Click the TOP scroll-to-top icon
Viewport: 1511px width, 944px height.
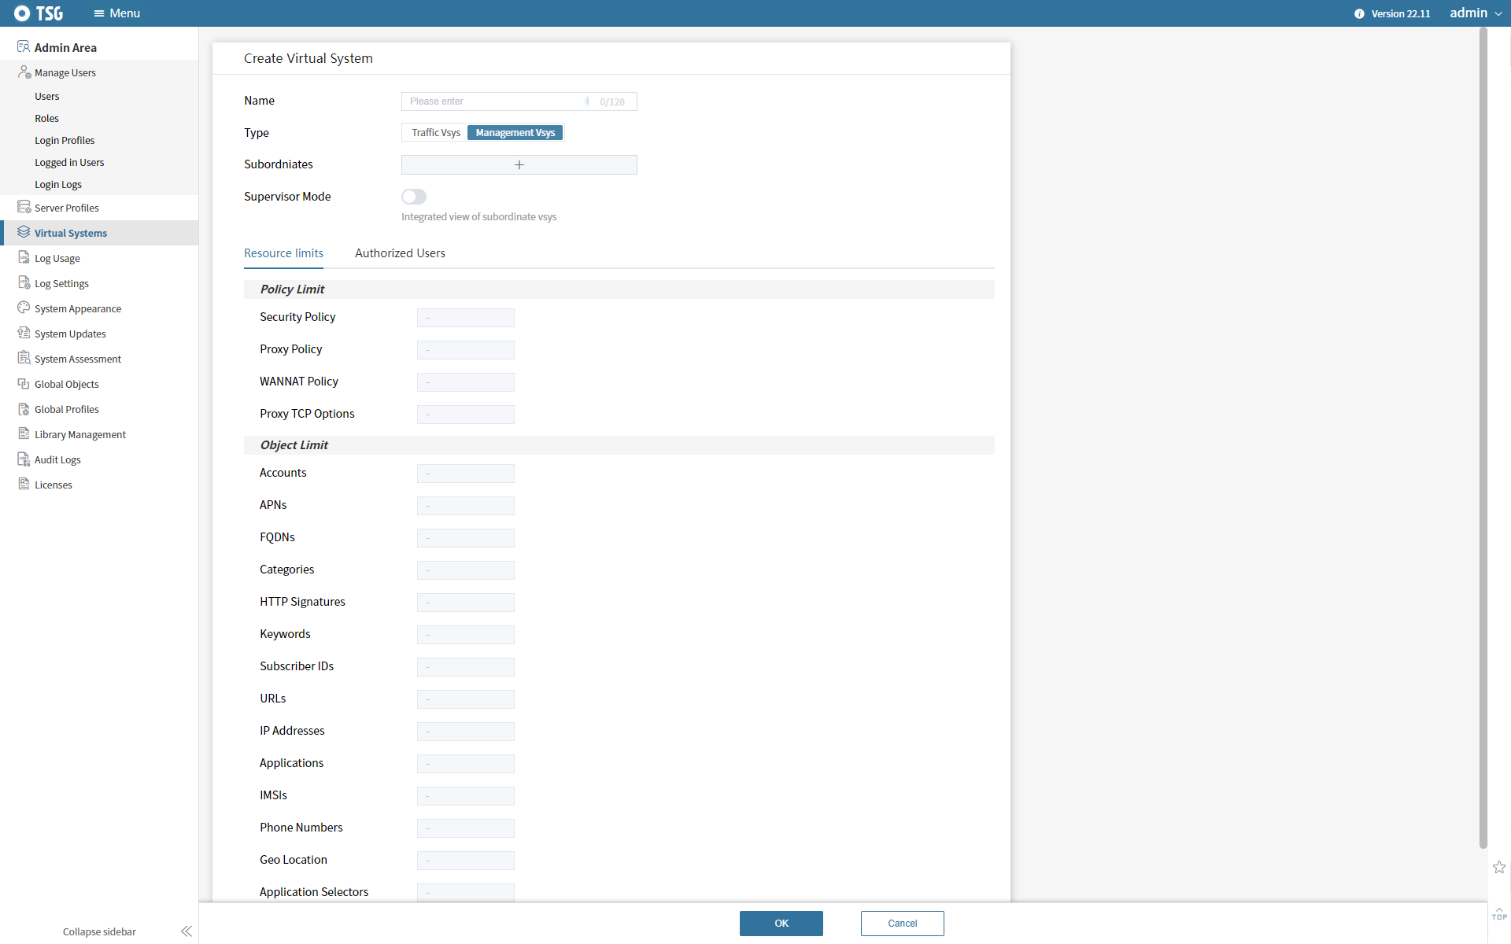point(1499,914)
